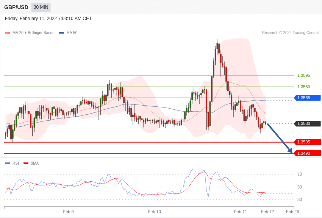Click the MA 20 + Bollinger Bands legend label
This screenshot has width=322, height=218.
coord(33,33)
